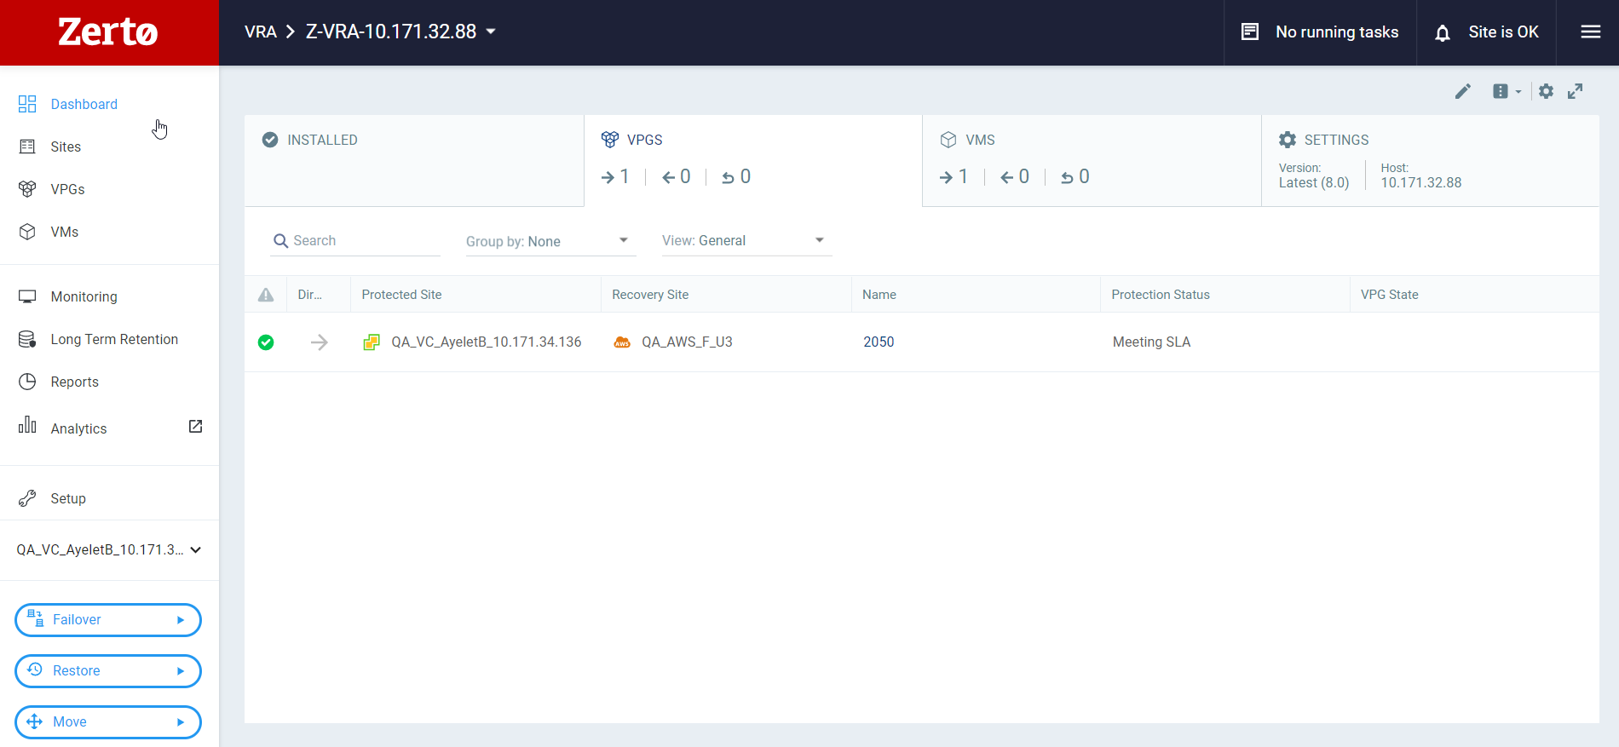This screenshot has height=747, width=1619.
Task: Go to Sites in sidebar
Action: click(x=66, y=147)
